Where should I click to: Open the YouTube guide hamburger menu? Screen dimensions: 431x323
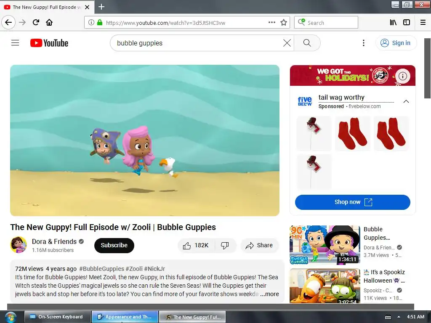click(15, 43)
